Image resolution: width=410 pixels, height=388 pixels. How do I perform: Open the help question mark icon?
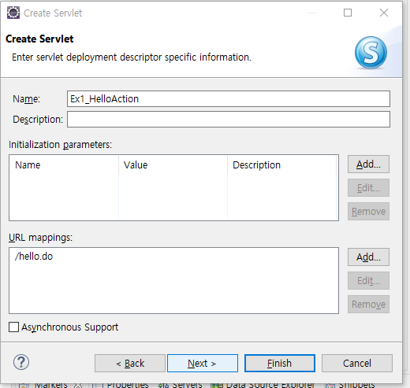(x=21, y=363)
